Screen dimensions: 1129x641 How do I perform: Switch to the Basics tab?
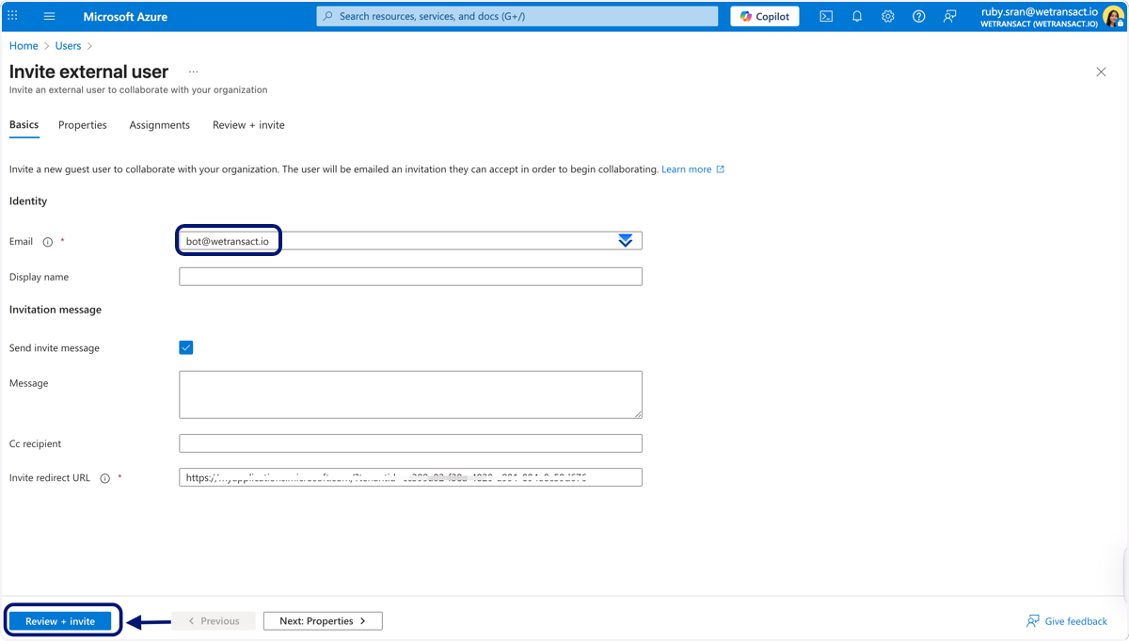point(24,124)
